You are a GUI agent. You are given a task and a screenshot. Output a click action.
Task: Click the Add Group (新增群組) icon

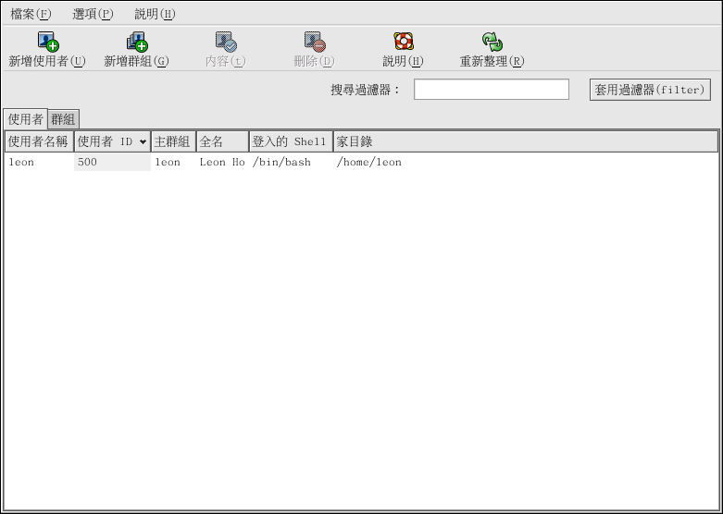coord(136,42)
